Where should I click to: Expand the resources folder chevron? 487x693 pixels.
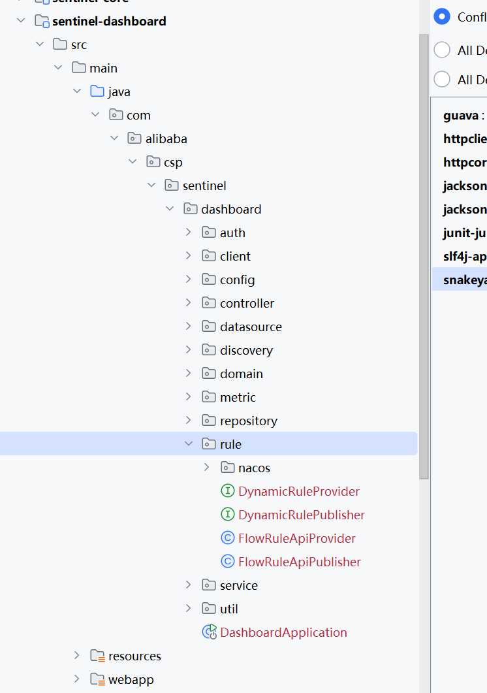click(x=77, y=655)
